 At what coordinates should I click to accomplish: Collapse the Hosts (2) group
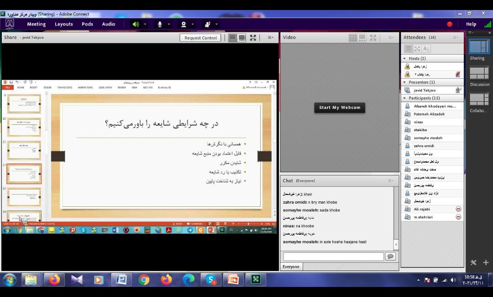(404, 58)
